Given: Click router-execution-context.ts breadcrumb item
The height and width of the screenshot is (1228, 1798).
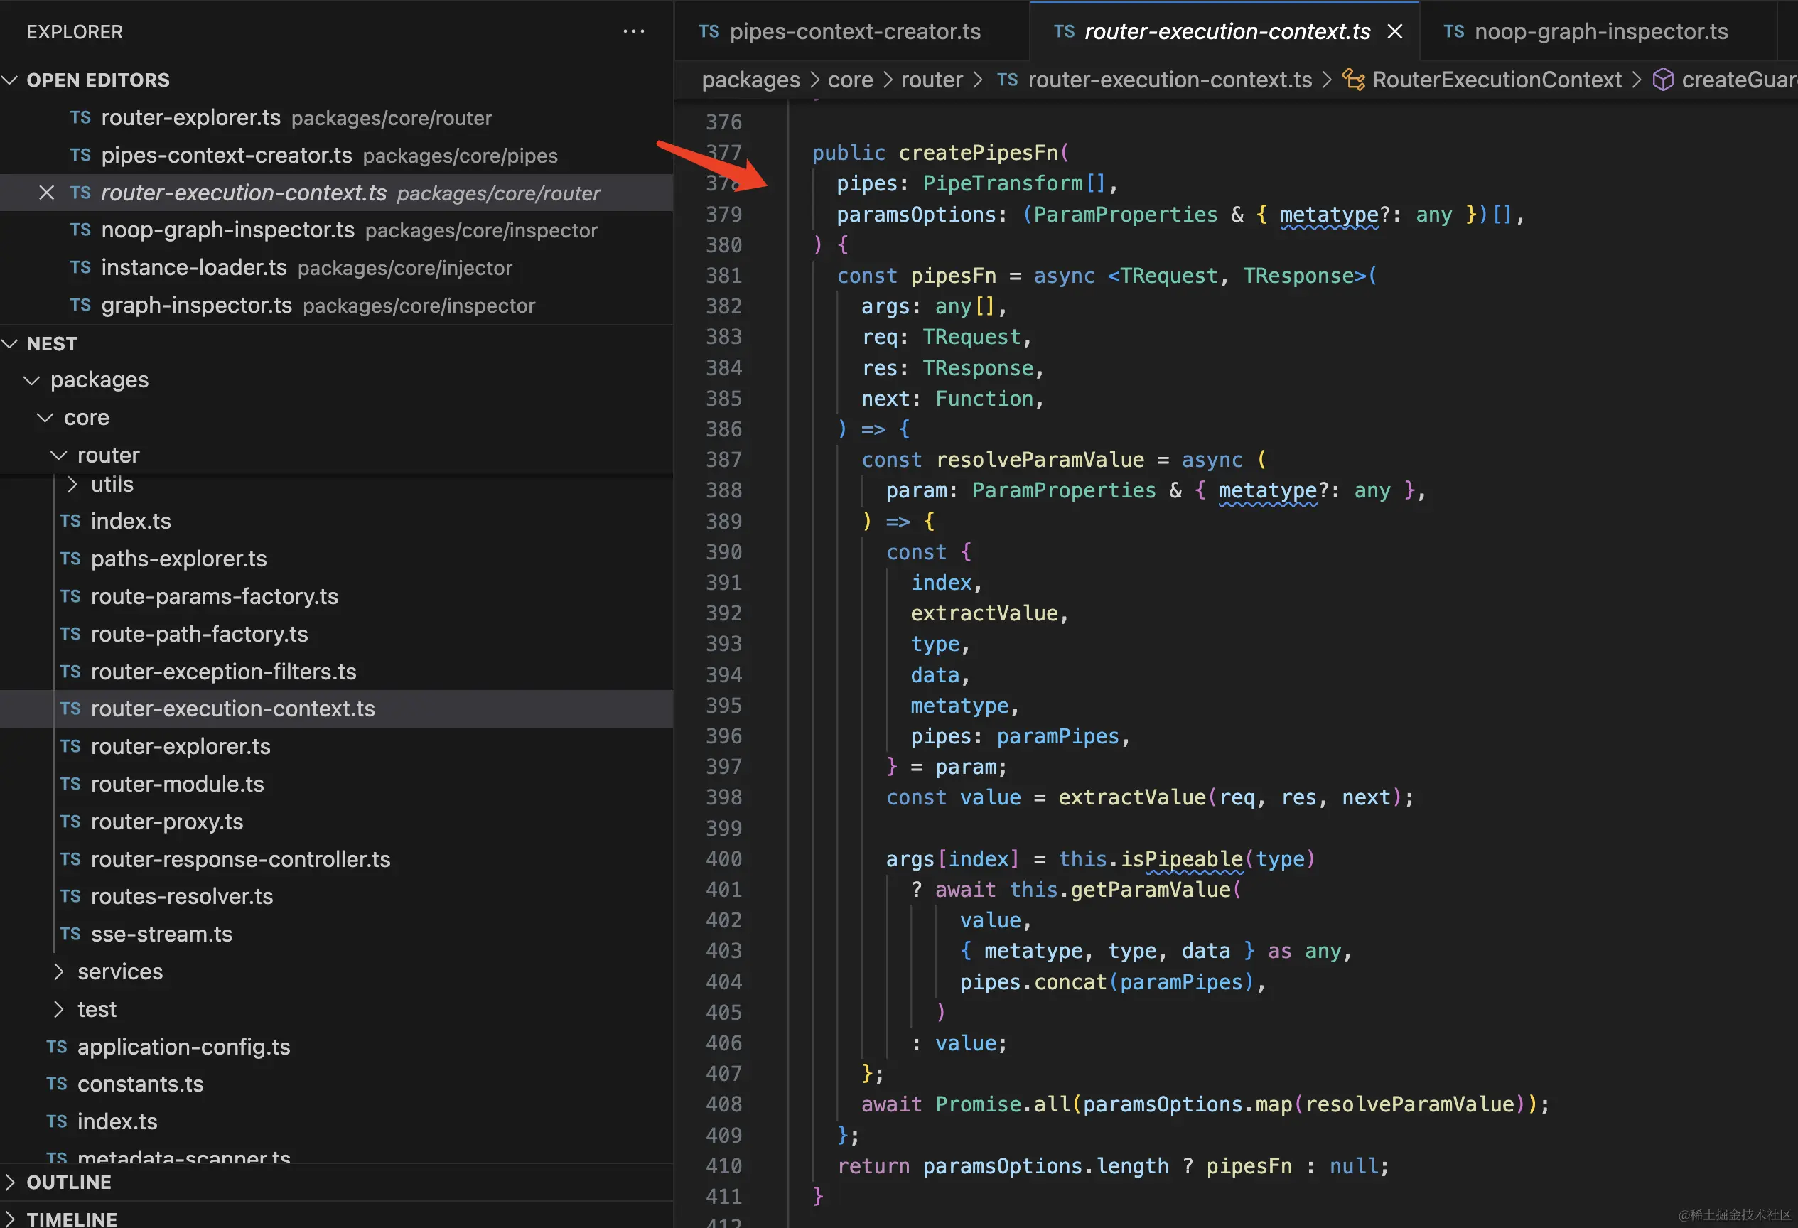Looking at the screenshot, I should (1154, 80).
